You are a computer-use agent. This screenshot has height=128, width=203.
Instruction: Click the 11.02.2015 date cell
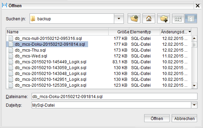tap(175, 56)
